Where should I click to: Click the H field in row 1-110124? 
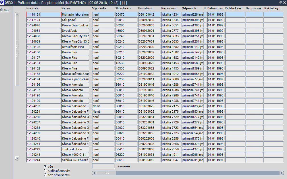(x=205, y=14)
